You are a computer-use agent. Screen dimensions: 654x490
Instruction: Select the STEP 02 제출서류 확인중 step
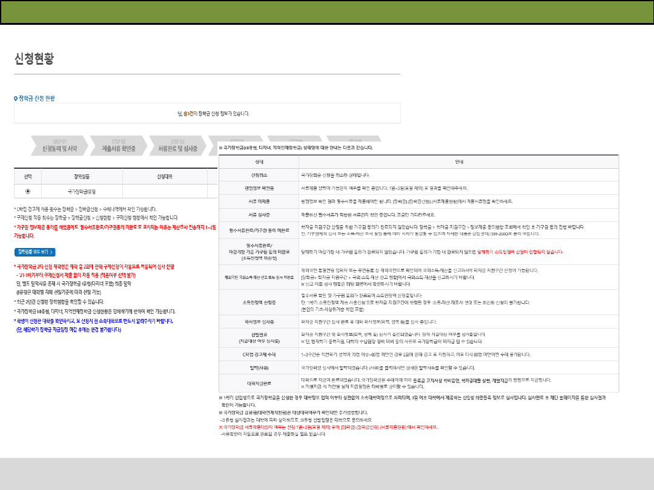pos(118,146)
